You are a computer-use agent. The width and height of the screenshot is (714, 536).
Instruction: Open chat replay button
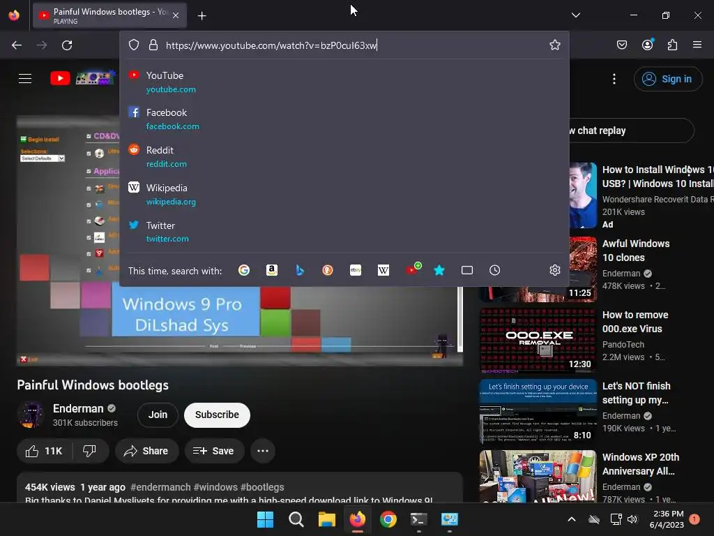point(631,131)
